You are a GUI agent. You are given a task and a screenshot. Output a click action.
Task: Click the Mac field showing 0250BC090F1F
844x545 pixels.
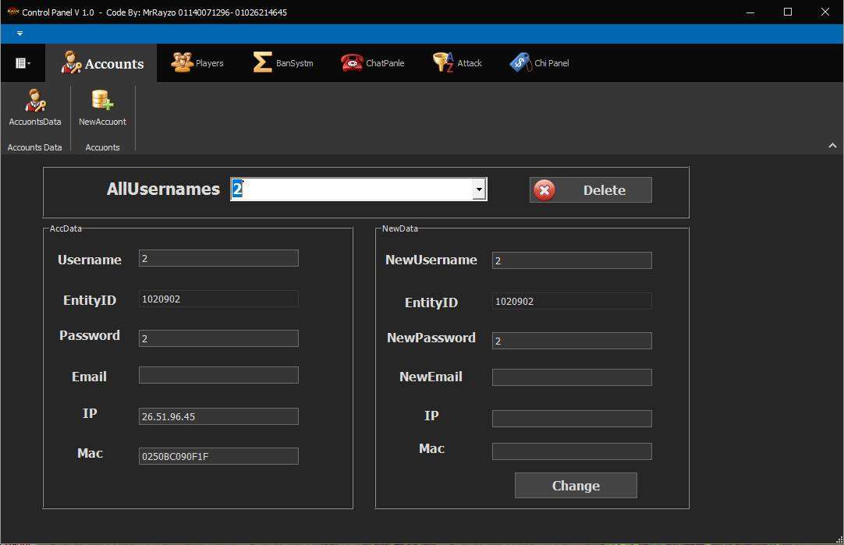218,456
